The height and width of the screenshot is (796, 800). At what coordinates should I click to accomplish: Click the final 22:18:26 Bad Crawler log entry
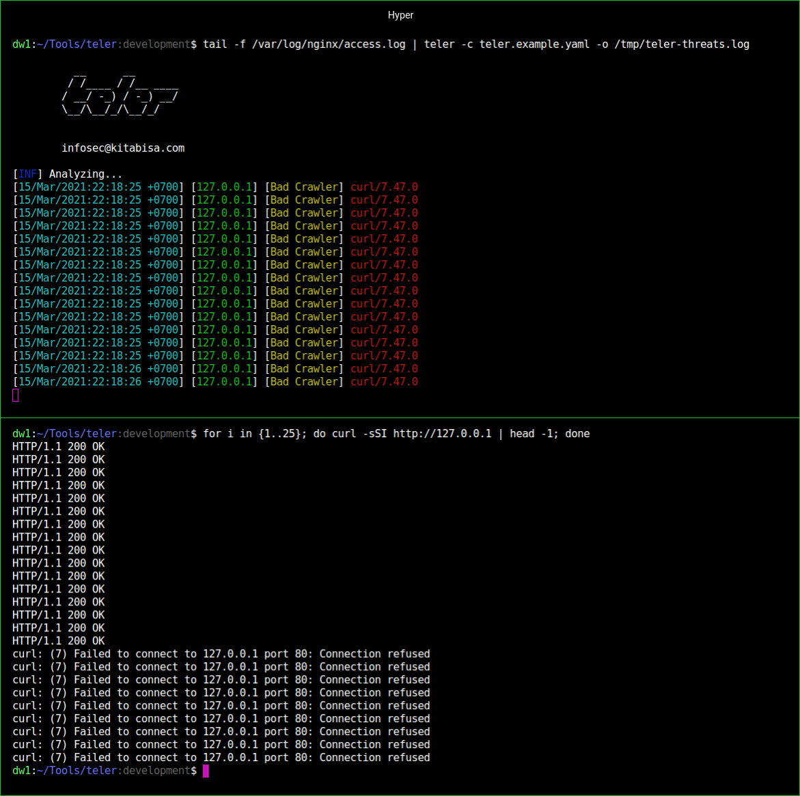coord(215,382)
